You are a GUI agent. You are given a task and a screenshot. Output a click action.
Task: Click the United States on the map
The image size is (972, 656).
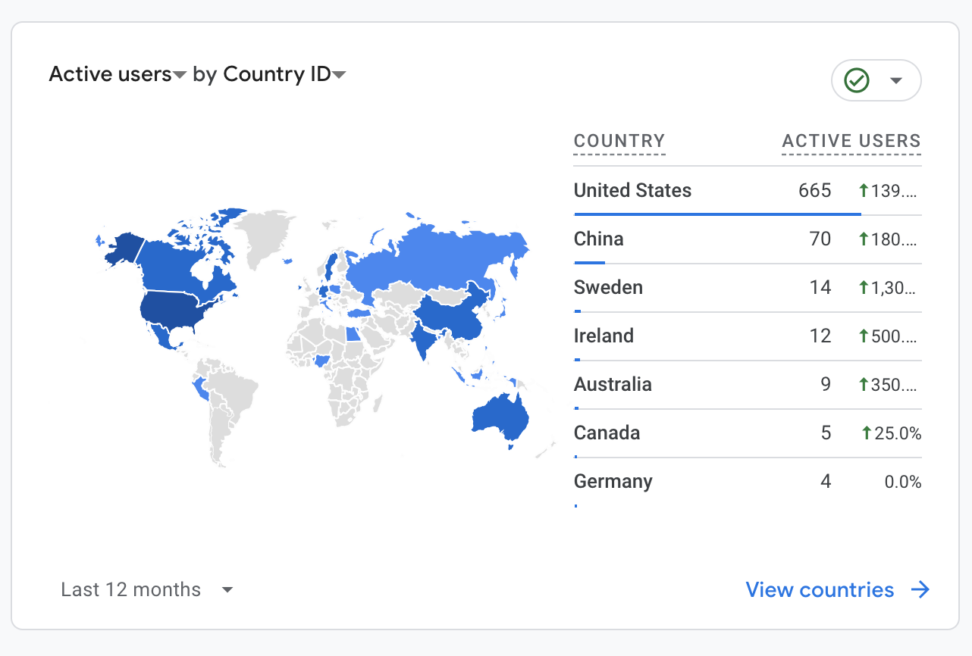pos(176,309)
